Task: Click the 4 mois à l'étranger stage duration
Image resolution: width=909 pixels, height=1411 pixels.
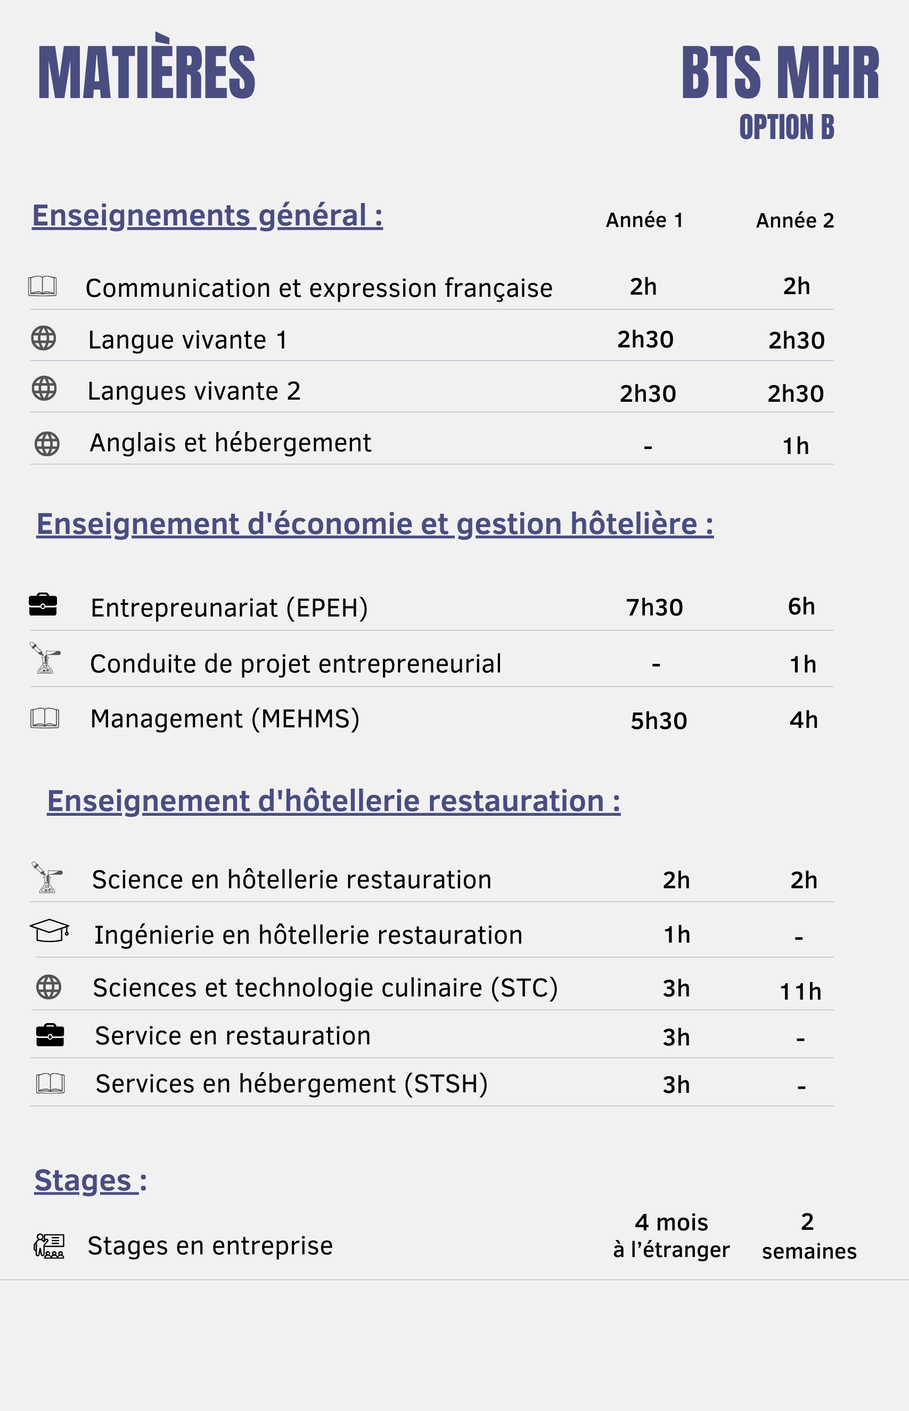Action: [671, 1236]
